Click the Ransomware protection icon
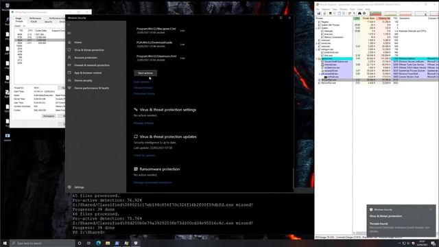The height and width of the screenshot is (247, 439). pos(136,169)
